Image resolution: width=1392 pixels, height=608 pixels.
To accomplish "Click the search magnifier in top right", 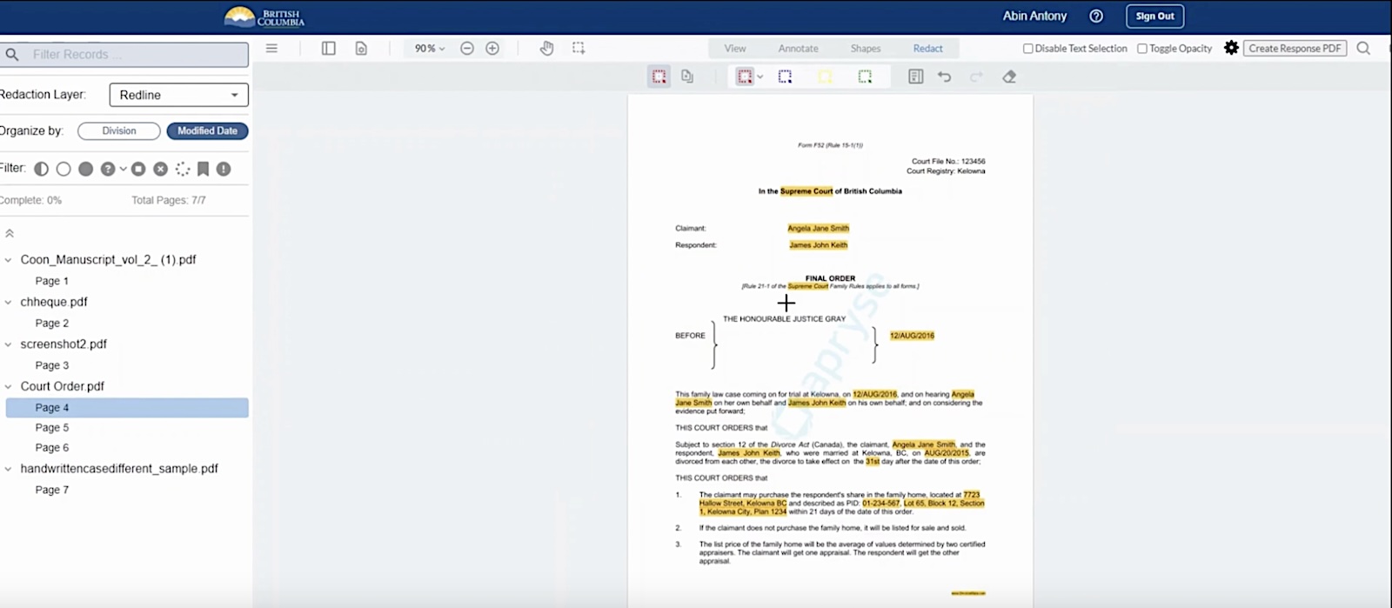I will [1363, 49].
